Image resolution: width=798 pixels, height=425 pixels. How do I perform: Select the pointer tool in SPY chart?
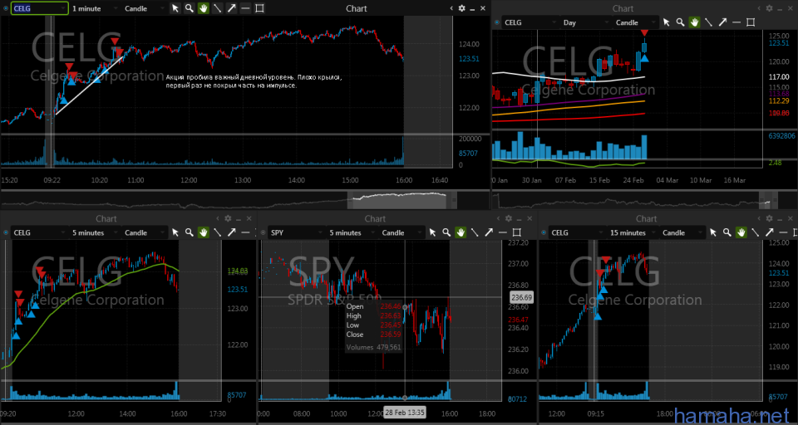point(432,232)
